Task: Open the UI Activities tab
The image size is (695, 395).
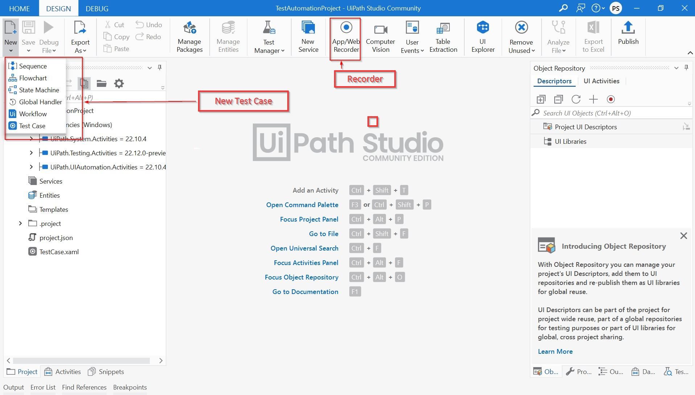Action: click(601, 81)
